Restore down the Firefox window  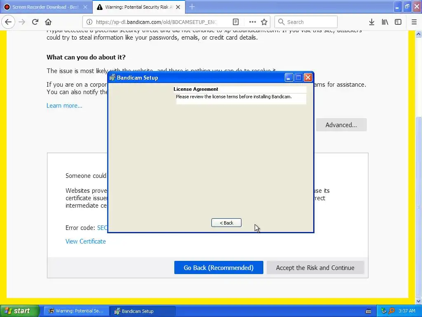[x=407, y=7]
